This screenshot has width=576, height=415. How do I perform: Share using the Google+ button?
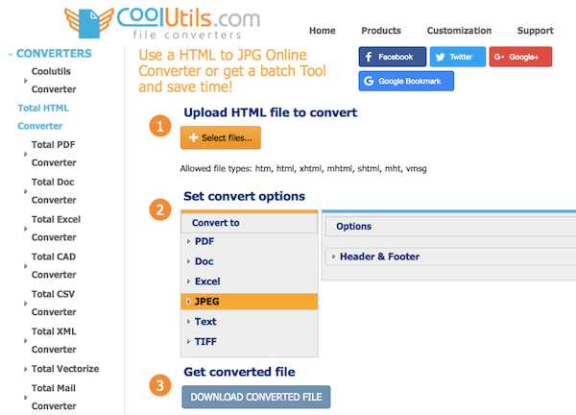click(520, 57)
